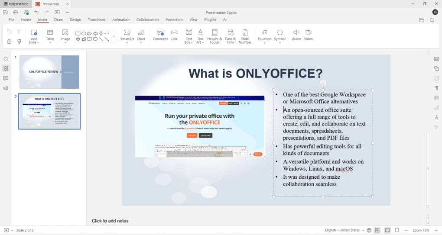Open the Feedback megaphone icon in the left sidebar
Viewport: 442px width, 235px height.
point(6,88)
